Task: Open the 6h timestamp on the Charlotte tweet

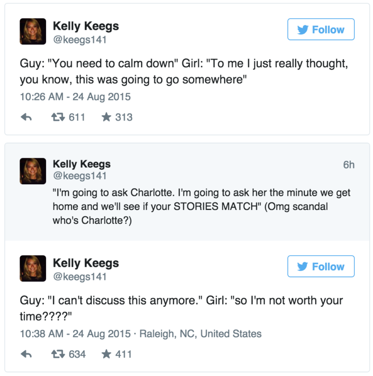Action: (x=349, y=165)
